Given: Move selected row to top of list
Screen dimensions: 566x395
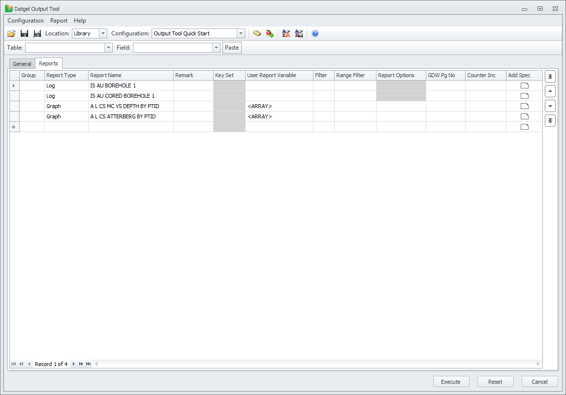Looking at the screenshot, I should tap(550, 77).
